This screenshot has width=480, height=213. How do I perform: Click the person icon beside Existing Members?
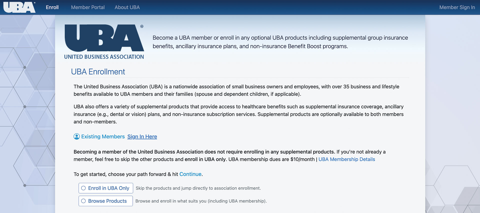coord(76,136)
